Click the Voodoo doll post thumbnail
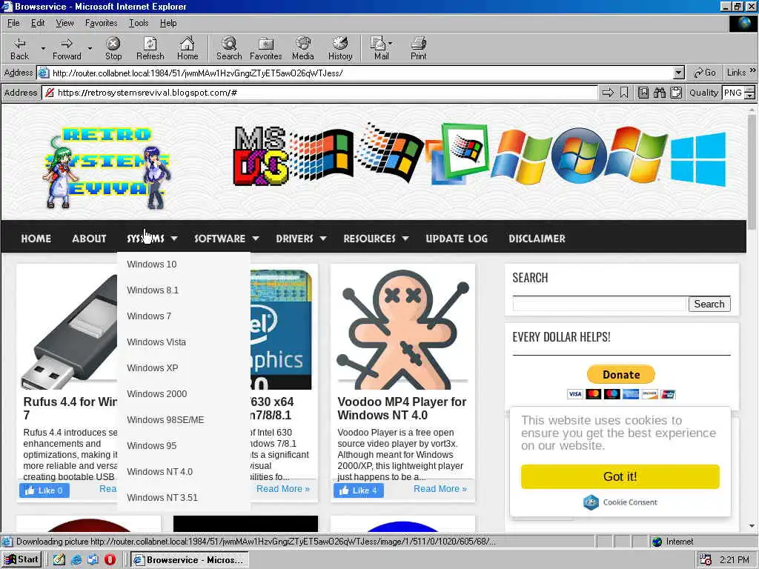The width and height of the screenshot is (759, 569). click(402, 329)
